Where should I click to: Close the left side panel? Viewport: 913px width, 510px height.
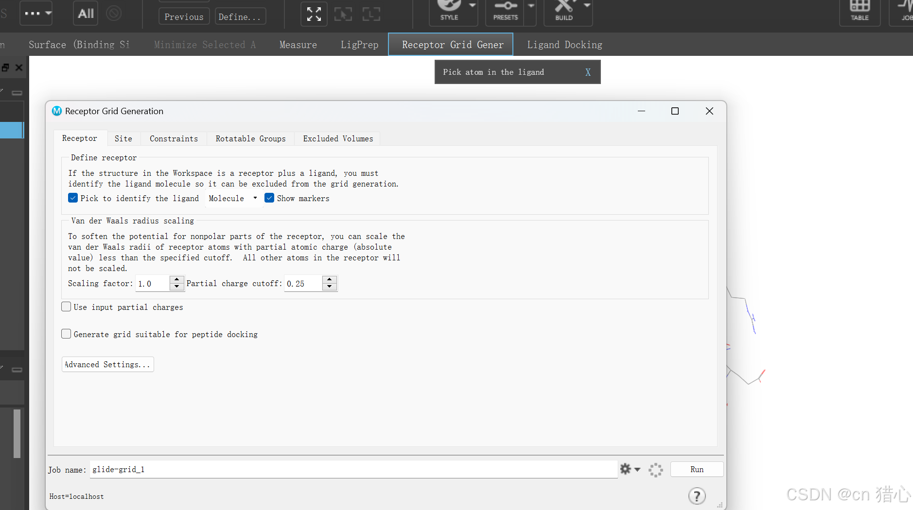point(19,68)
